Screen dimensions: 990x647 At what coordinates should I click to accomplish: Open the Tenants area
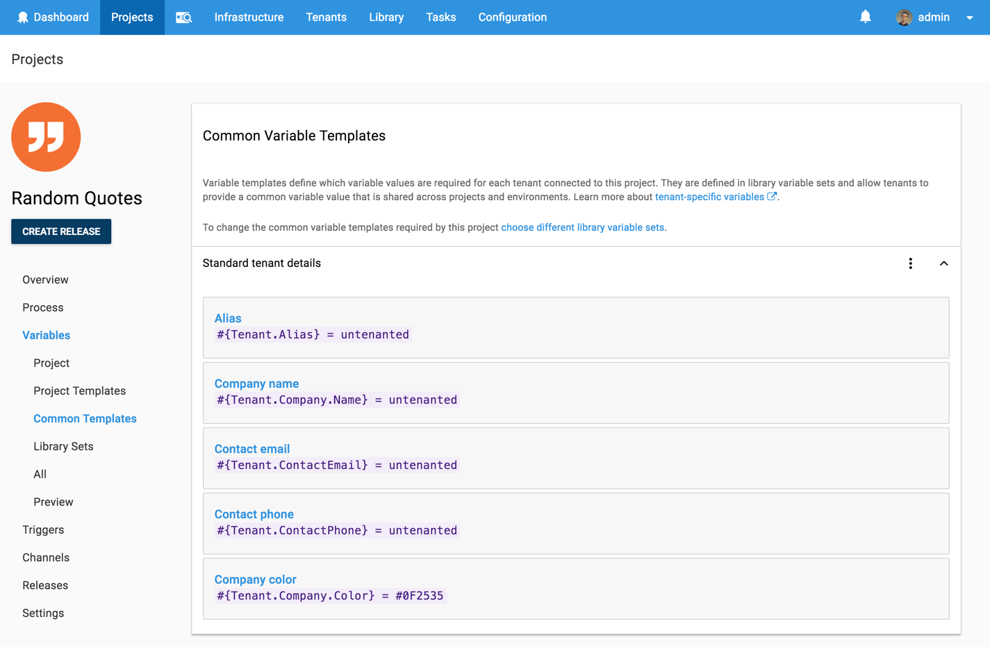tap(327, 17)
